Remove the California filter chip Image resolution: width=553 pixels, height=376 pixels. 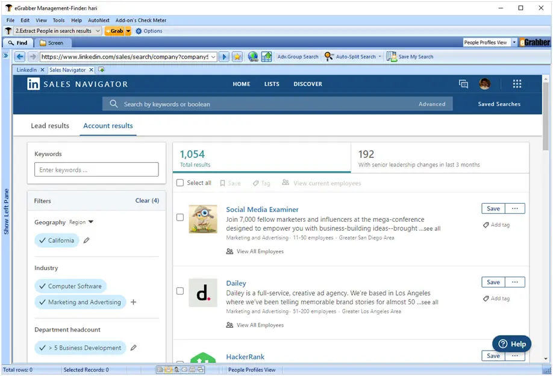(x=57, y=240)
